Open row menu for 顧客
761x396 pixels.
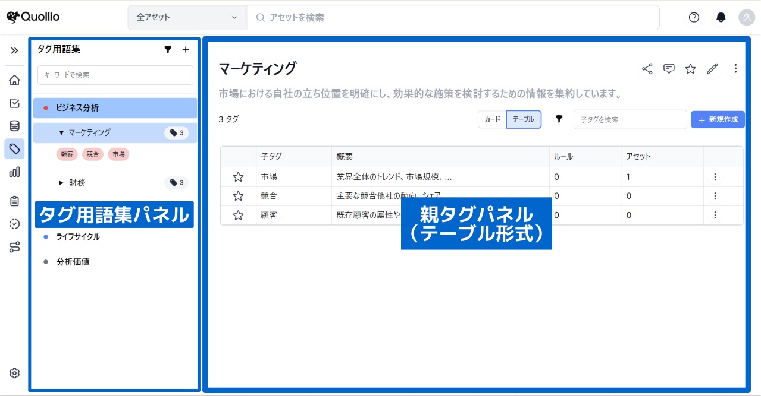click(715, 215)
